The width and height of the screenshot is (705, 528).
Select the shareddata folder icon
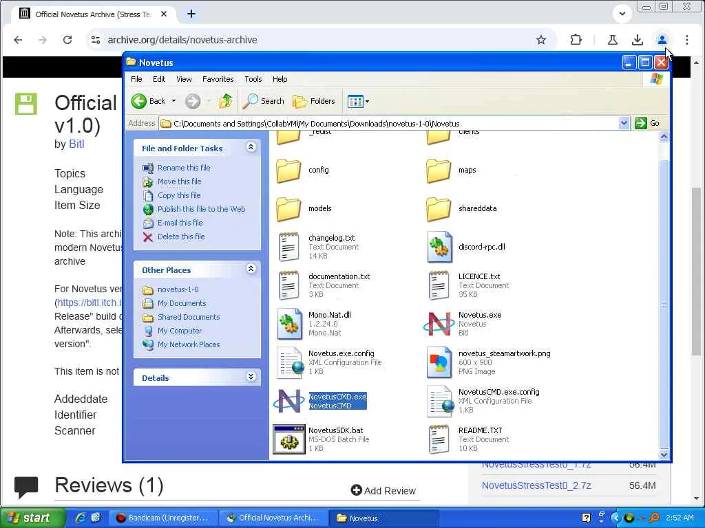[439, 209]
